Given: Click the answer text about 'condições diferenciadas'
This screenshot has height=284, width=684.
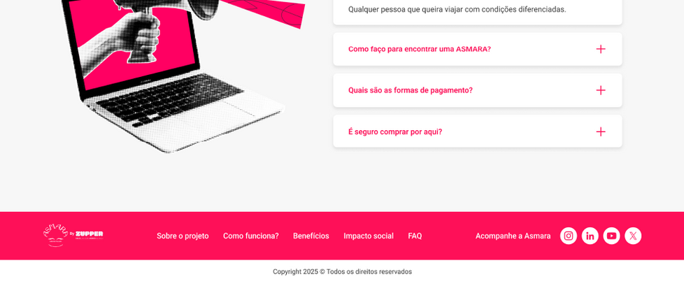Looking at the screenshot, I should pos(457,9).
